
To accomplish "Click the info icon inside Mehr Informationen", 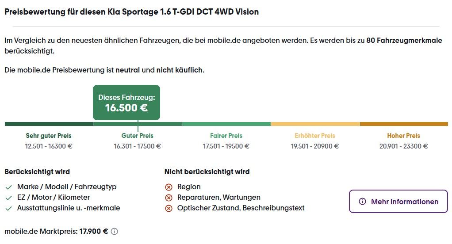I will point(363,202).
